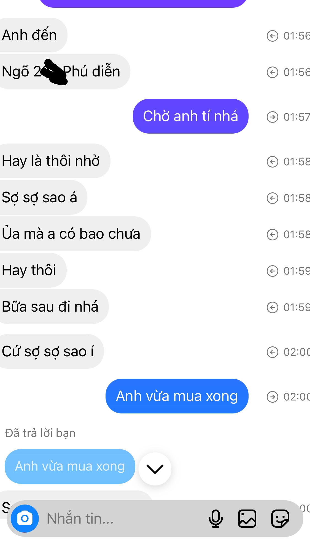Tap the scroll-to-bottom chevron button
Image resolution: width=310 pixels, height=552 pixels.
pyautogui.click(x=155, y=469)
